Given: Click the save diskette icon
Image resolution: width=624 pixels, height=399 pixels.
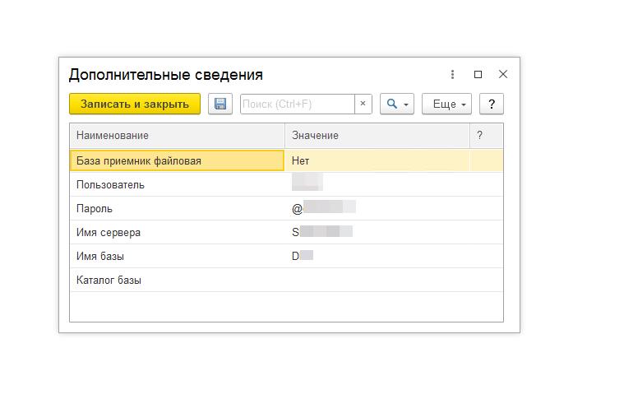Looking at the screenshot, I should 220,104.
